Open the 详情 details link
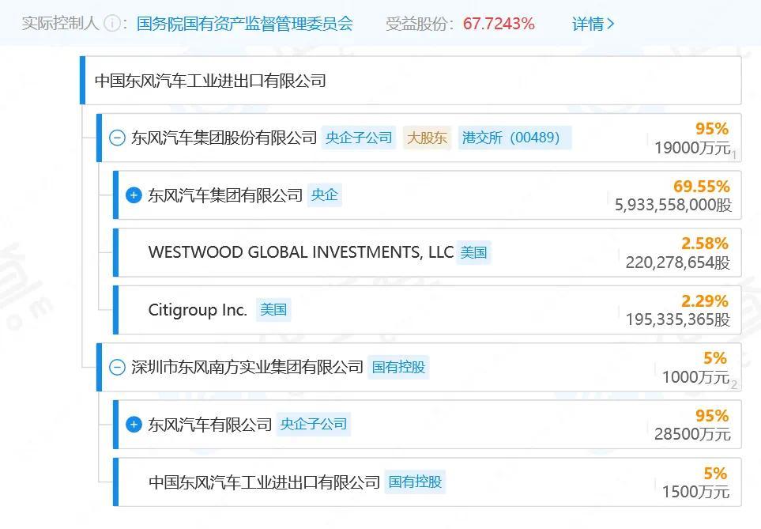 [x=593, y=23]
